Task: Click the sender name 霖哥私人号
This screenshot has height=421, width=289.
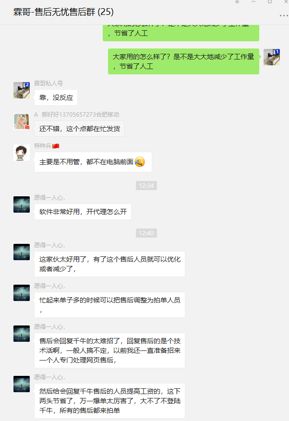Action: click(48, 84)
